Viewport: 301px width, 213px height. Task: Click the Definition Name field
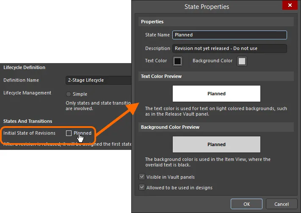(x=98, y=80)
